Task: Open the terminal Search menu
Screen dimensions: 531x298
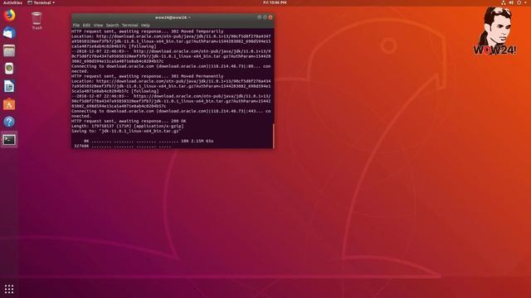Action: point(112,25)
